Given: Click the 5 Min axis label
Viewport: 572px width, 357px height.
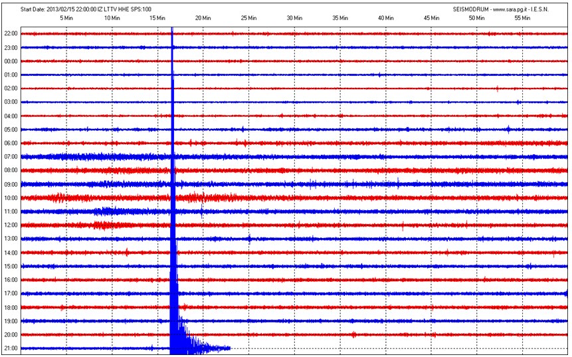Looking at the screenshot, I should coord(66,18).
